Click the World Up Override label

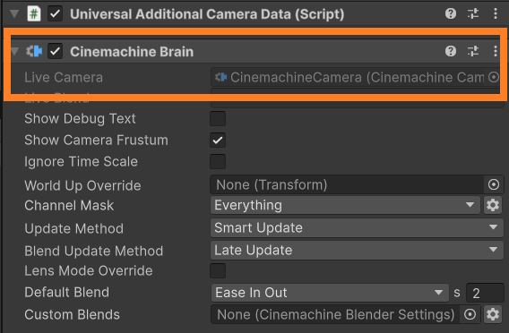[82, 185]
